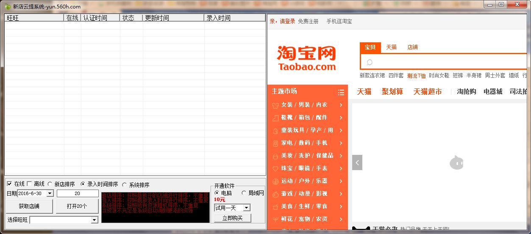This screenshot has height=234, width=531.
Task: Enable the 离线 checkbox
Action: coord(29,184)
